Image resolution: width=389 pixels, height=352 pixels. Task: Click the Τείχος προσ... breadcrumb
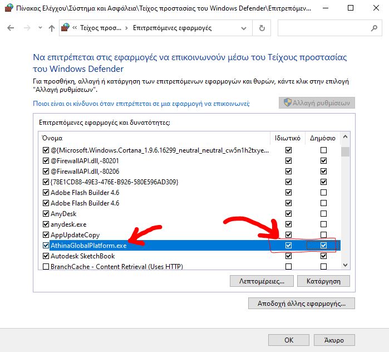click(x=101, y=28)
